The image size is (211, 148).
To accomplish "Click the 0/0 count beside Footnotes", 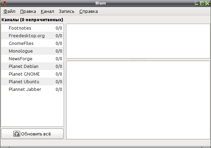I will point(59,28).
